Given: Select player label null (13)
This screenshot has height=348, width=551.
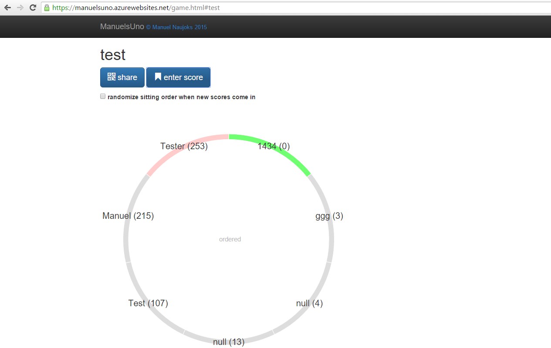Looking at the screenshot, I should pyautogui.click(x=229, y=342).
